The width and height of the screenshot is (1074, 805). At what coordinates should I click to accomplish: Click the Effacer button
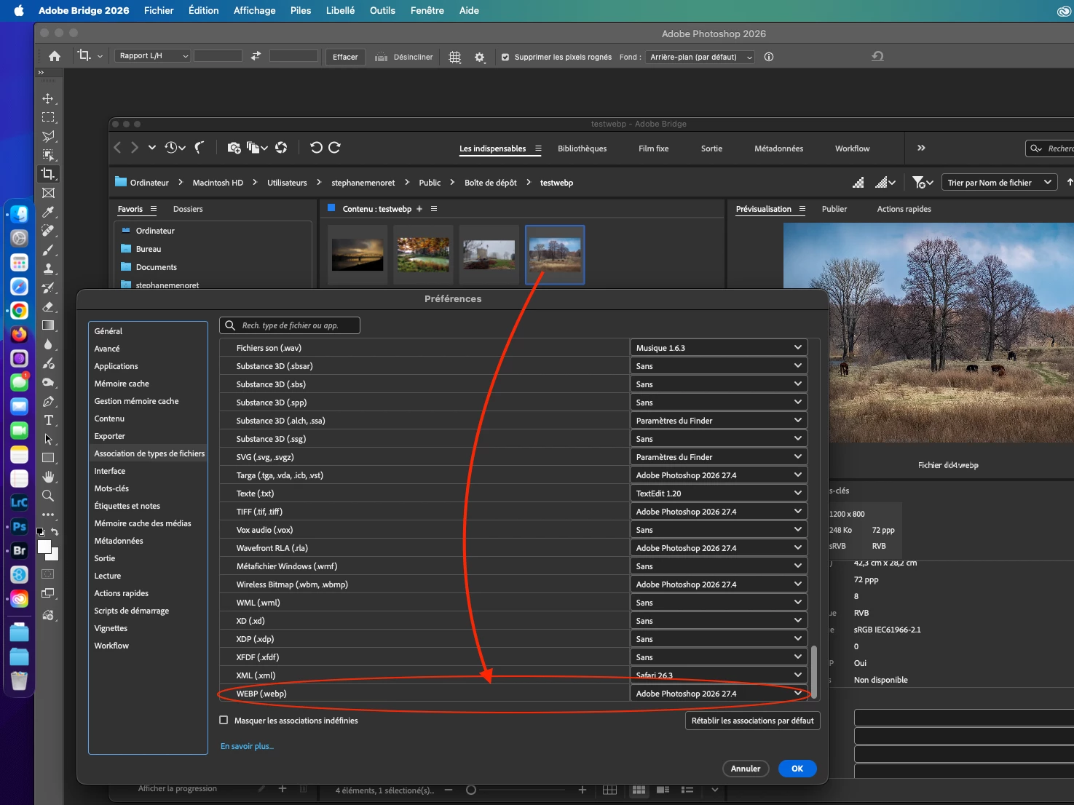(345, 57)
